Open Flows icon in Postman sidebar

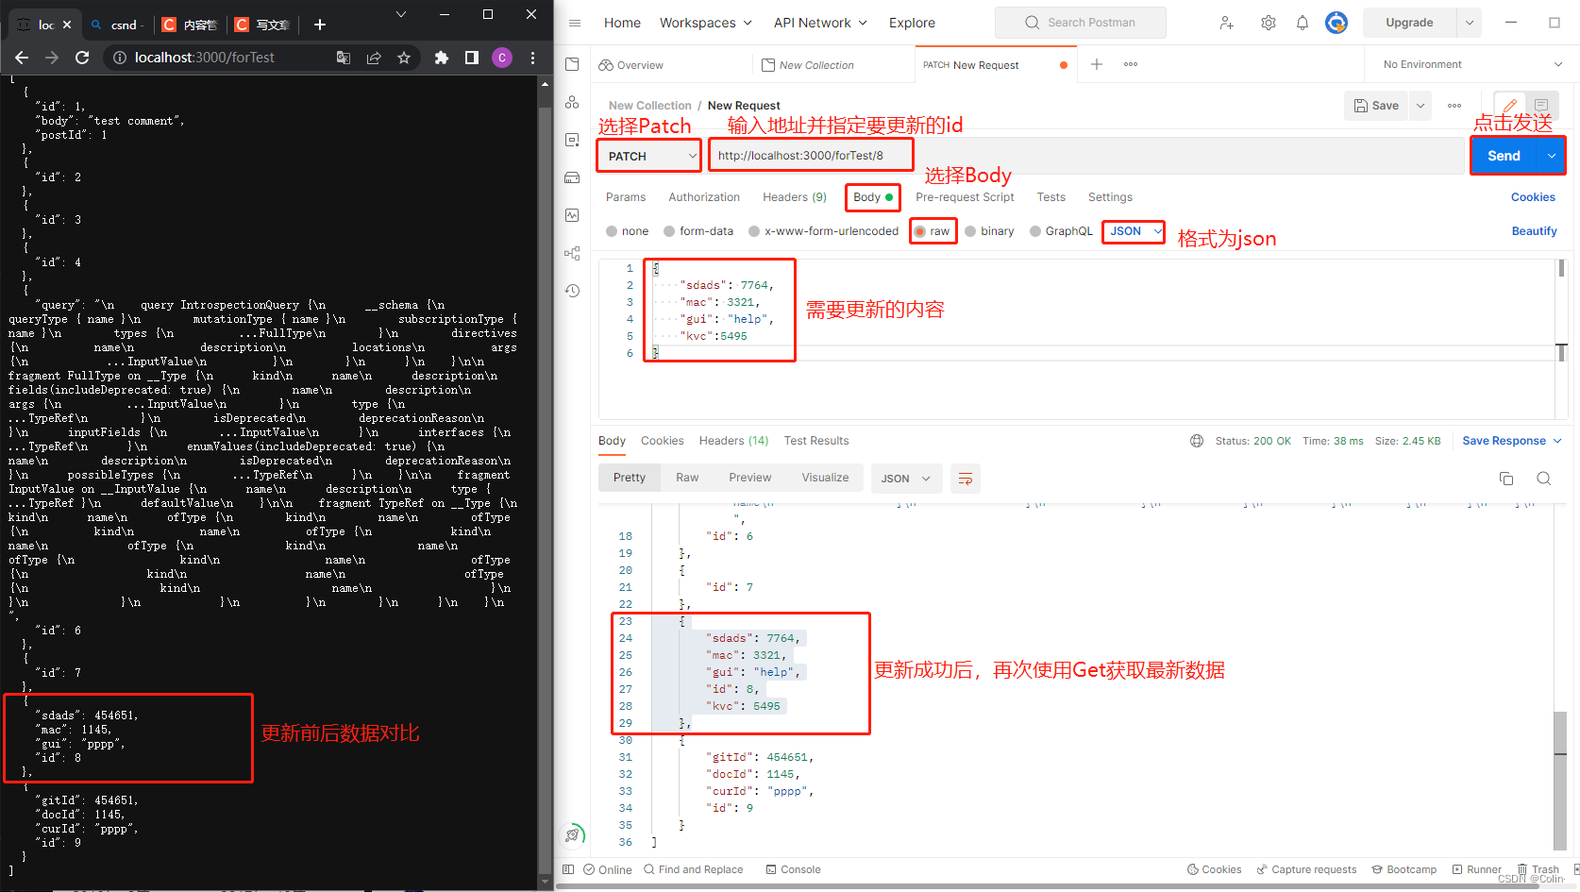(572, 253)
